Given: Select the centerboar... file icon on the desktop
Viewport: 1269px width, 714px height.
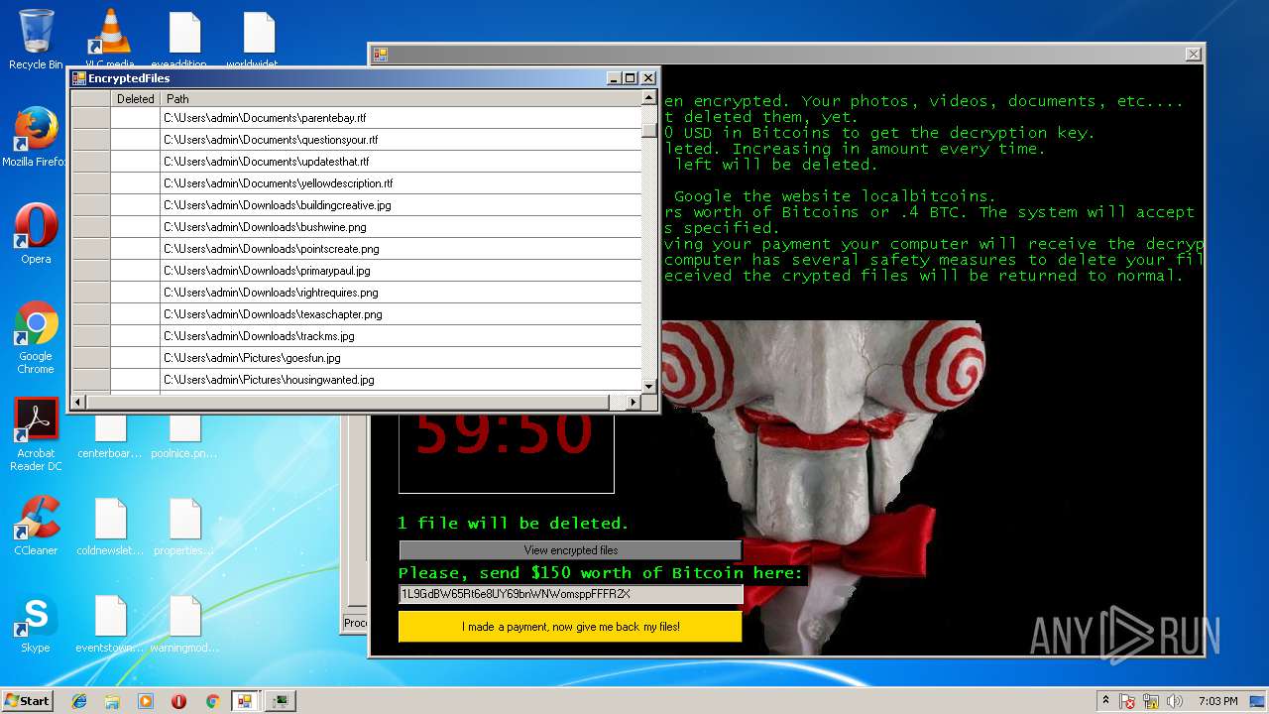Looking at the screenshot, I should click(110, 438).
